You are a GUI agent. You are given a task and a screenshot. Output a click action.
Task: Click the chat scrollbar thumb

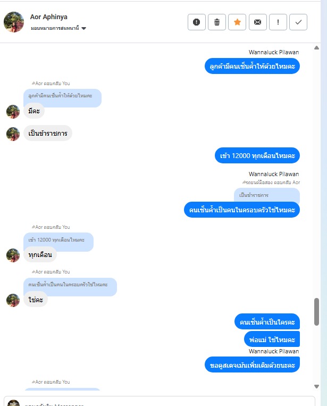point(316,311)
